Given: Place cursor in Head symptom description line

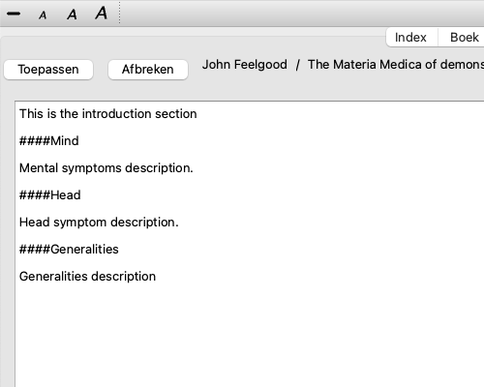Looking at the screenshot, I should coord(99,223).
